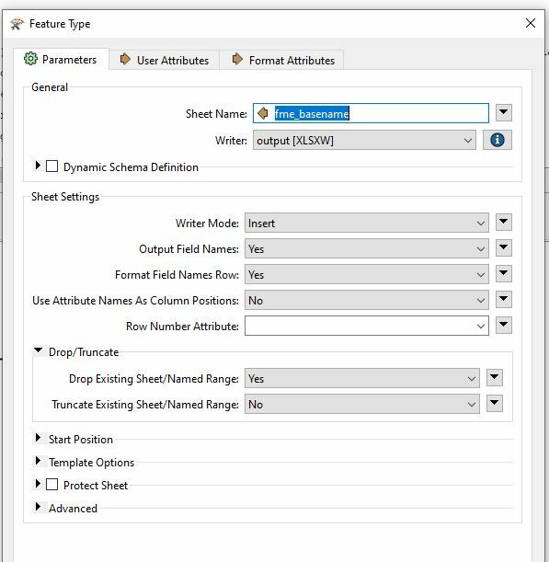Check the Protect Sheet checkbox

pyautogui.click(x=52, y=485)
